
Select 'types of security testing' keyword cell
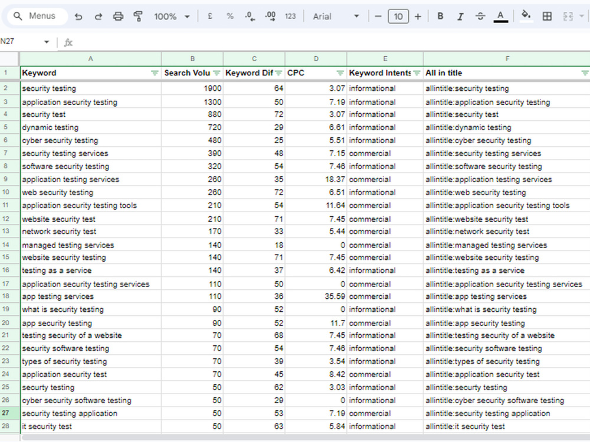[91, 361]
